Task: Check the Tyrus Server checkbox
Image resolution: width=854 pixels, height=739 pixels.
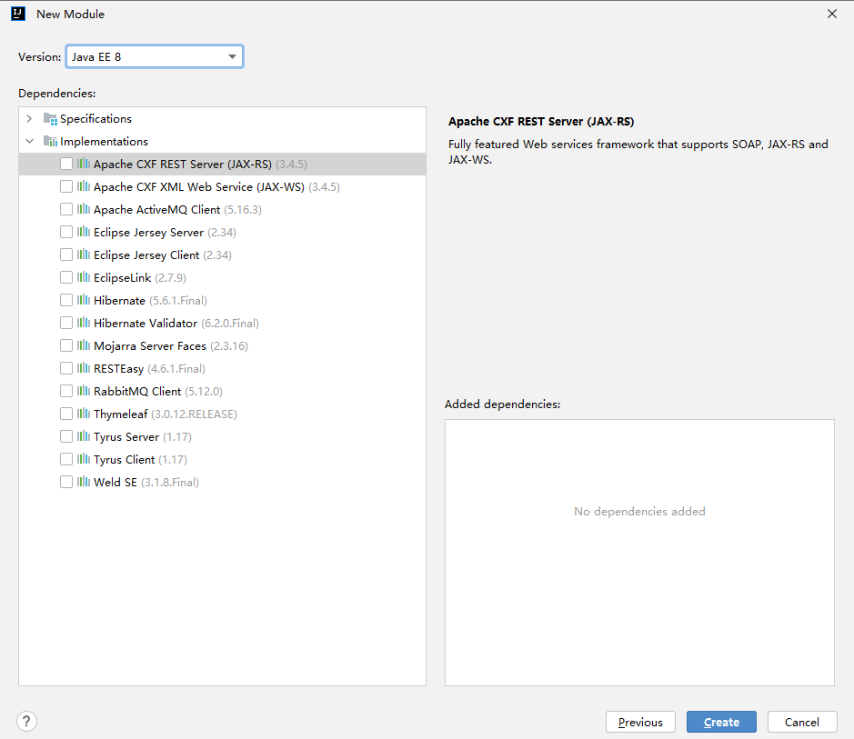Action: click(66, 436)
